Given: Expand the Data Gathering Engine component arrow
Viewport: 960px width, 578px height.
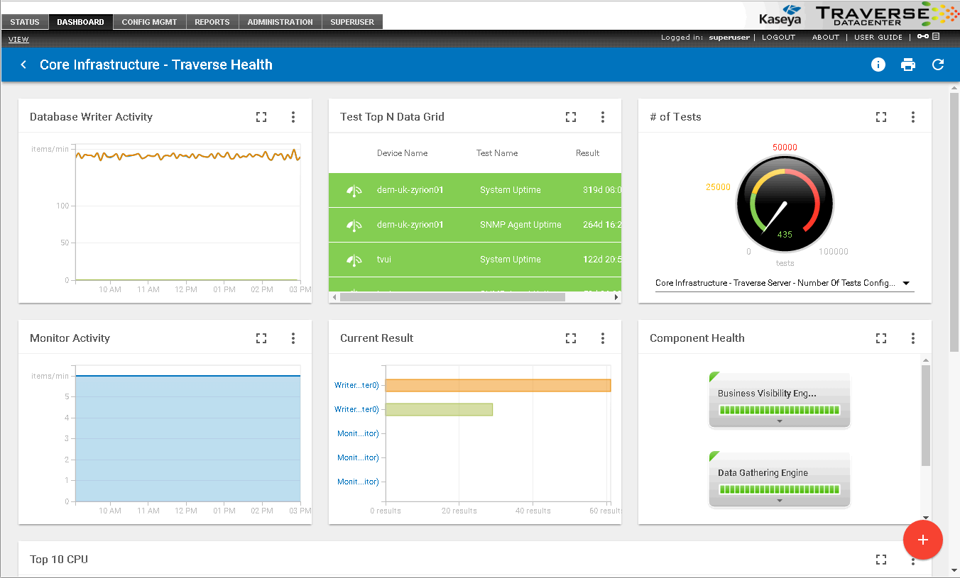Looking at the screenshot, I should click(x=780, y=501).
